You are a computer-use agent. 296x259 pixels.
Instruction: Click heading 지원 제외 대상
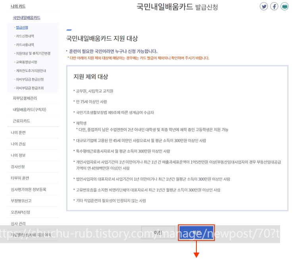click(91, 77)
